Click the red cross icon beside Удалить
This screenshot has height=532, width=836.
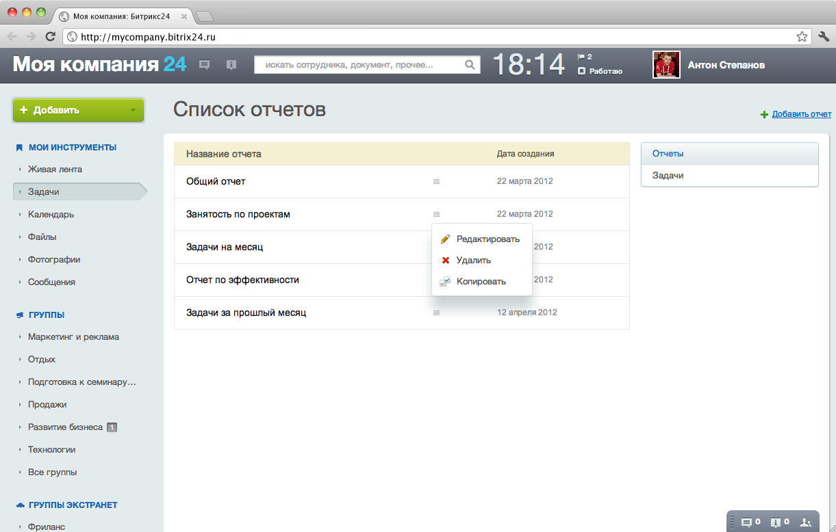pos(445,260)
